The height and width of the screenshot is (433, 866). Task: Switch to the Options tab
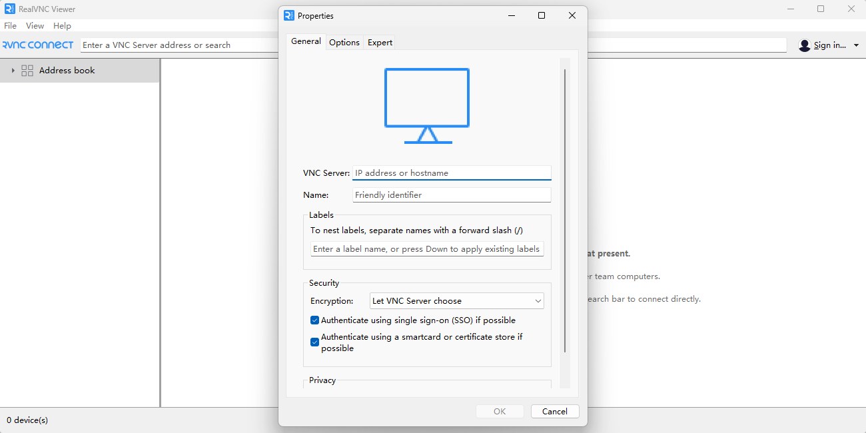[x=344, y=42]
